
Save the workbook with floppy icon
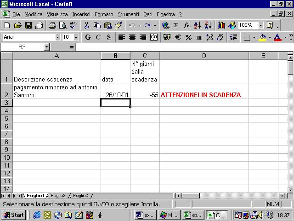point(28,25)
